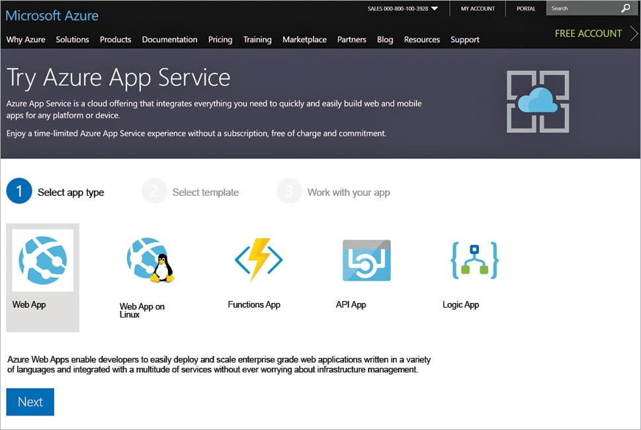
Task: Click the Microsoft Azure logo text
Action: (52, 15)
